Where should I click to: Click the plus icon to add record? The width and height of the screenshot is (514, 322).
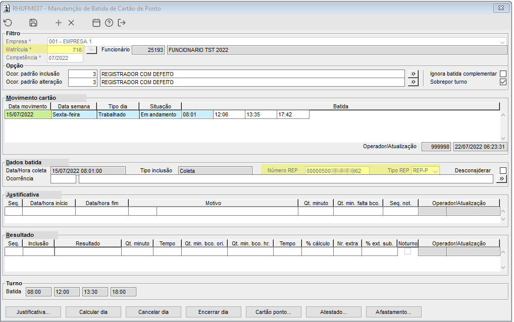[x=59, y=23]
